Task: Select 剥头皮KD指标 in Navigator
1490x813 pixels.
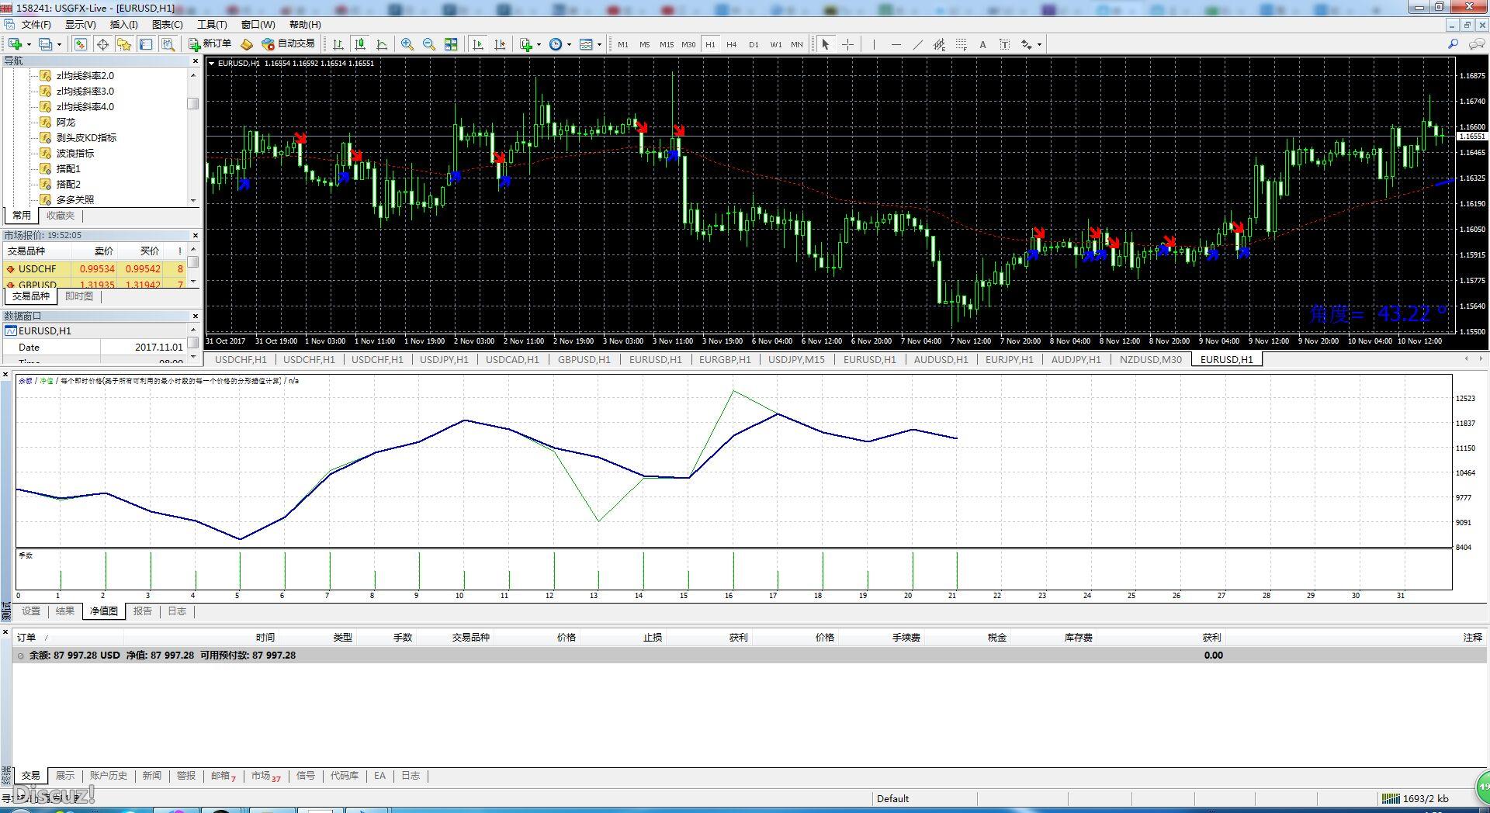Action: coord(86,137)
